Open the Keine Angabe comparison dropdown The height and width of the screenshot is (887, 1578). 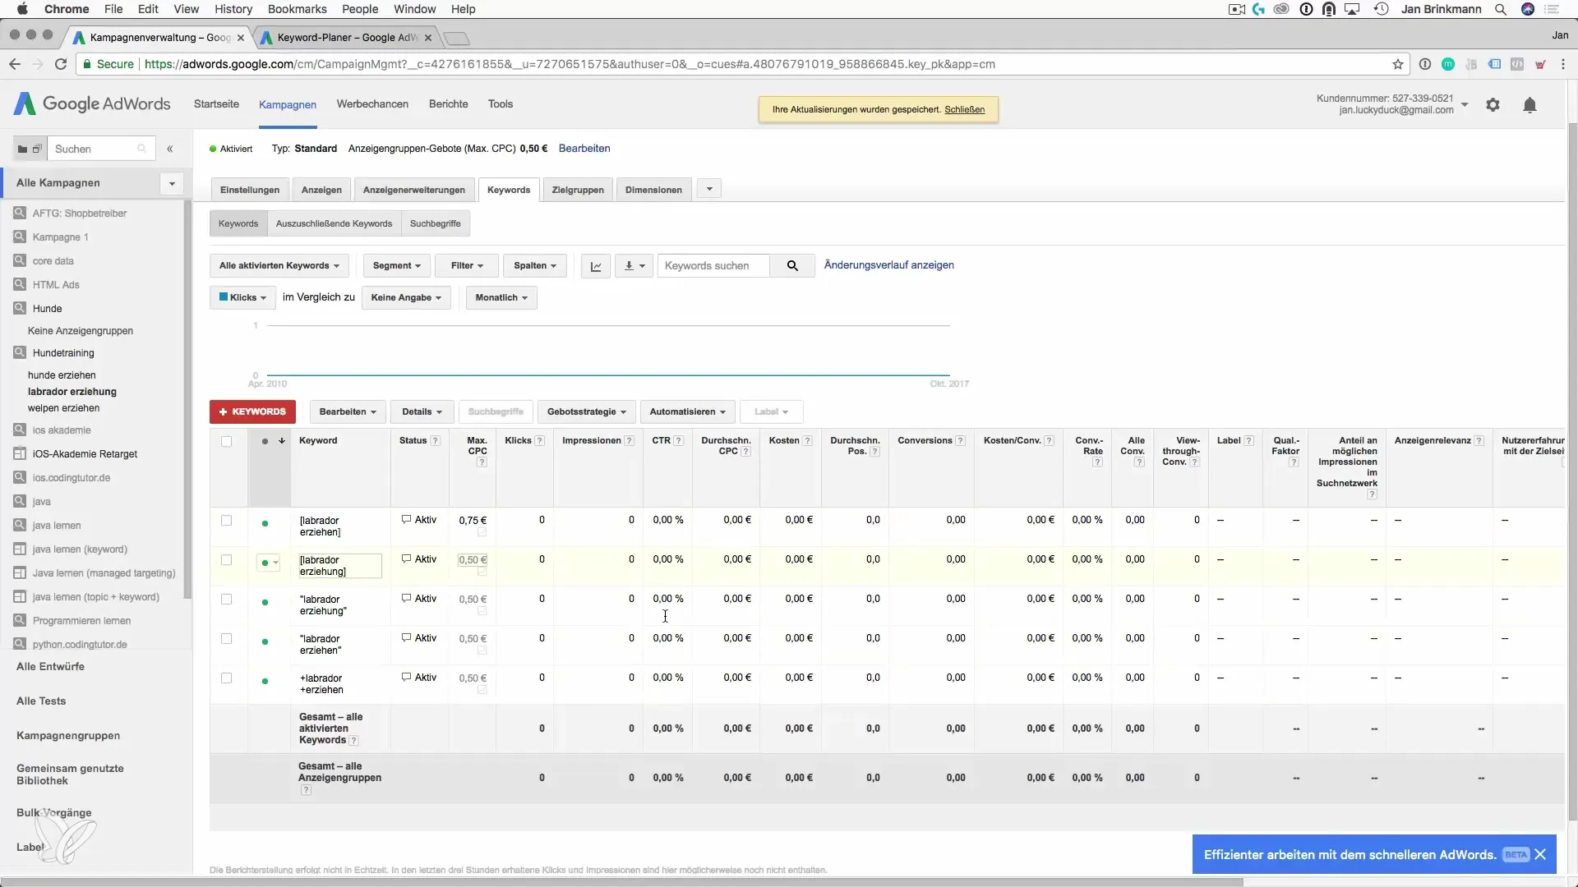(x=406, y=297)
